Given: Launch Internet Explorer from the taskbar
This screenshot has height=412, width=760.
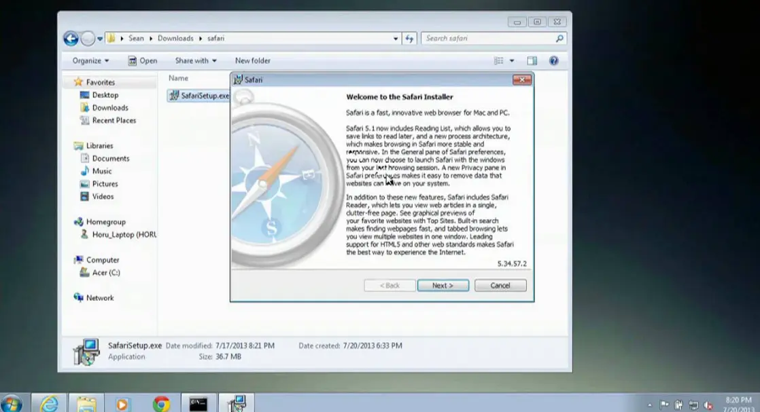Looking at the screenshot, I should click(49, 404).
